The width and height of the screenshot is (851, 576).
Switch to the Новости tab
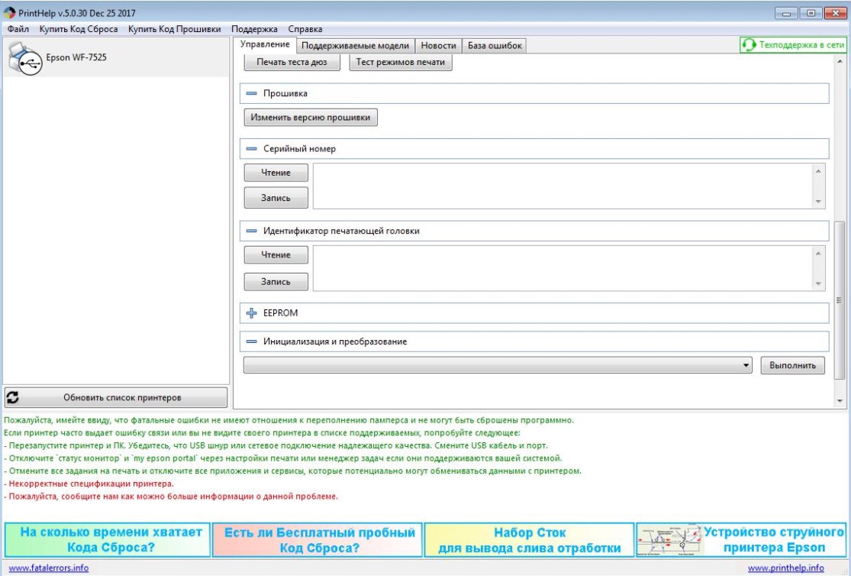click(439, 46)
